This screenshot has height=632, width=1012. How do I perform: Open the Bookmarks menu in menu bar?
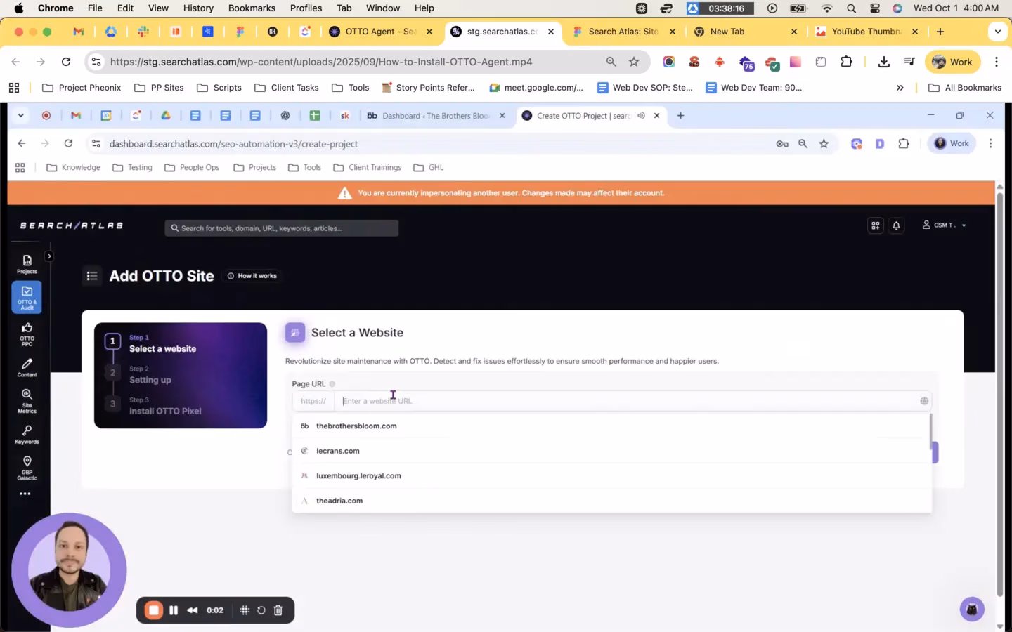click(252, 8)
